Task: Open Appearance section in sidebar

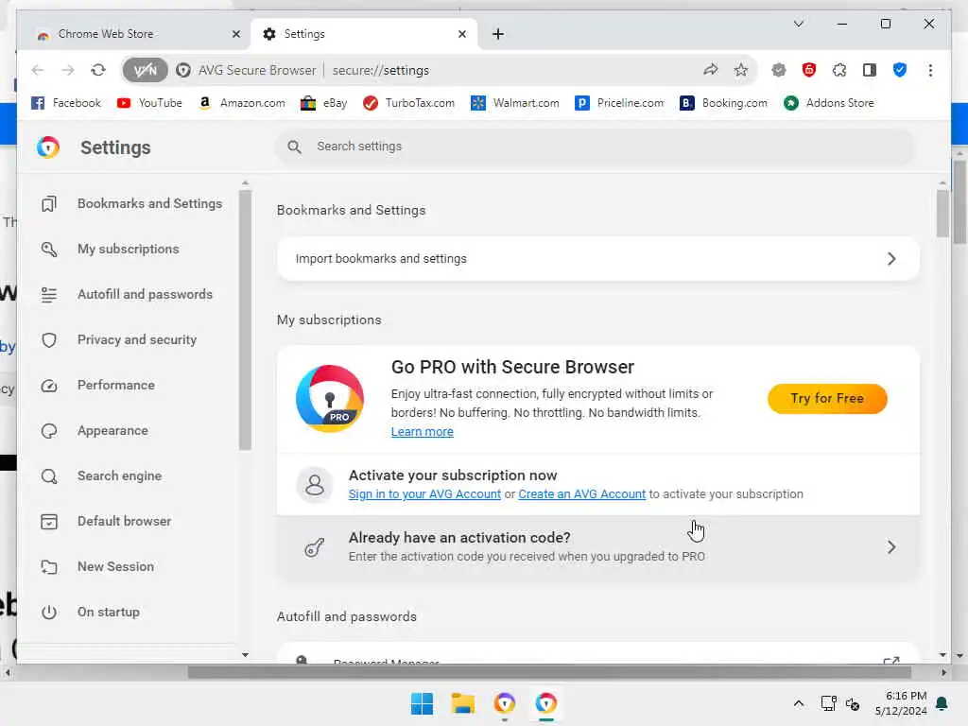Action: click(x=95, y=431)
